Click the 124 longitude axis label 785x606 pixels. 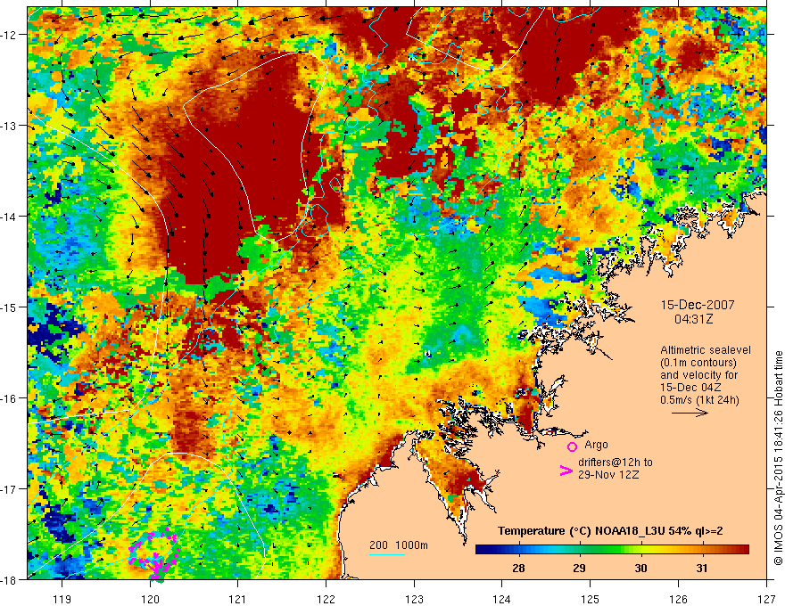coord(501,599)
